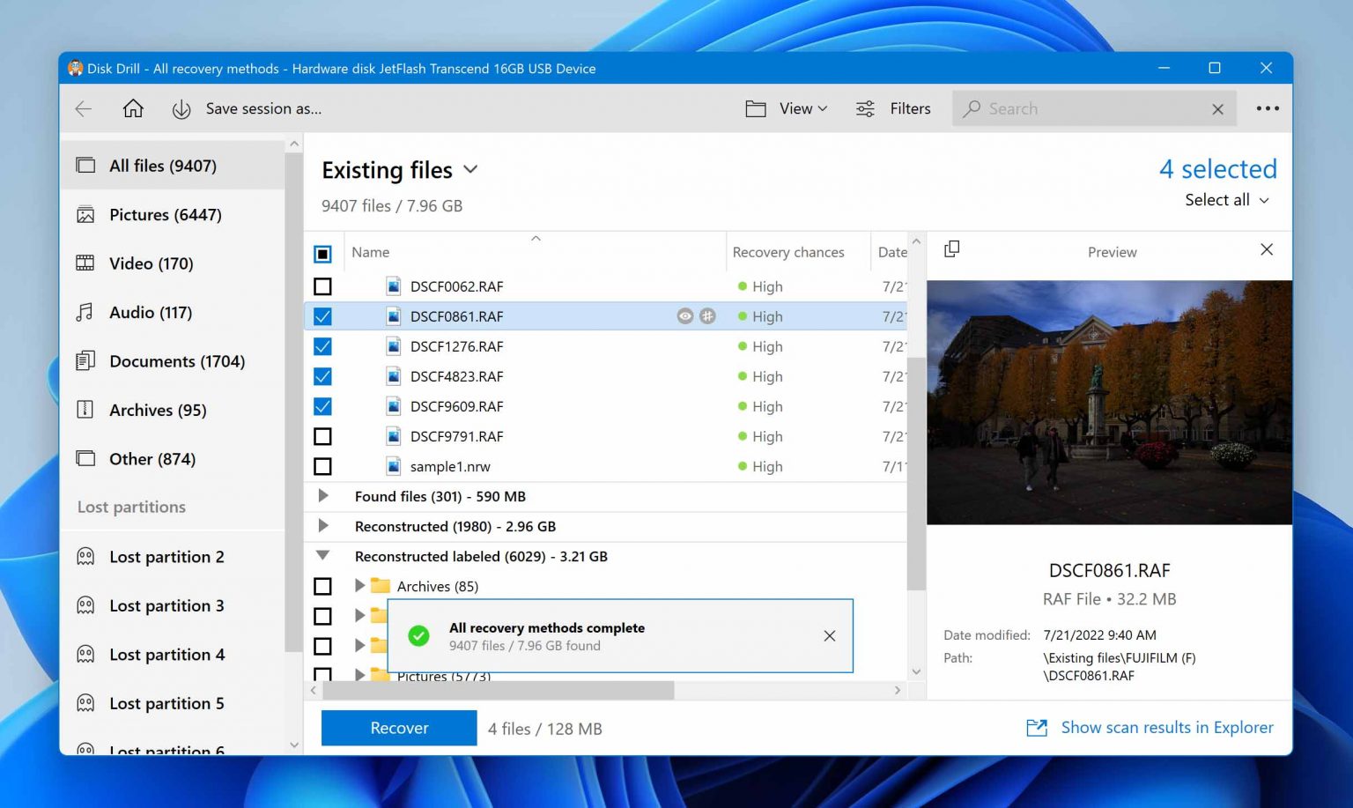Dismiss the recovery complete notification
This screenshot has width=1353, height=808.
[829, 636]
